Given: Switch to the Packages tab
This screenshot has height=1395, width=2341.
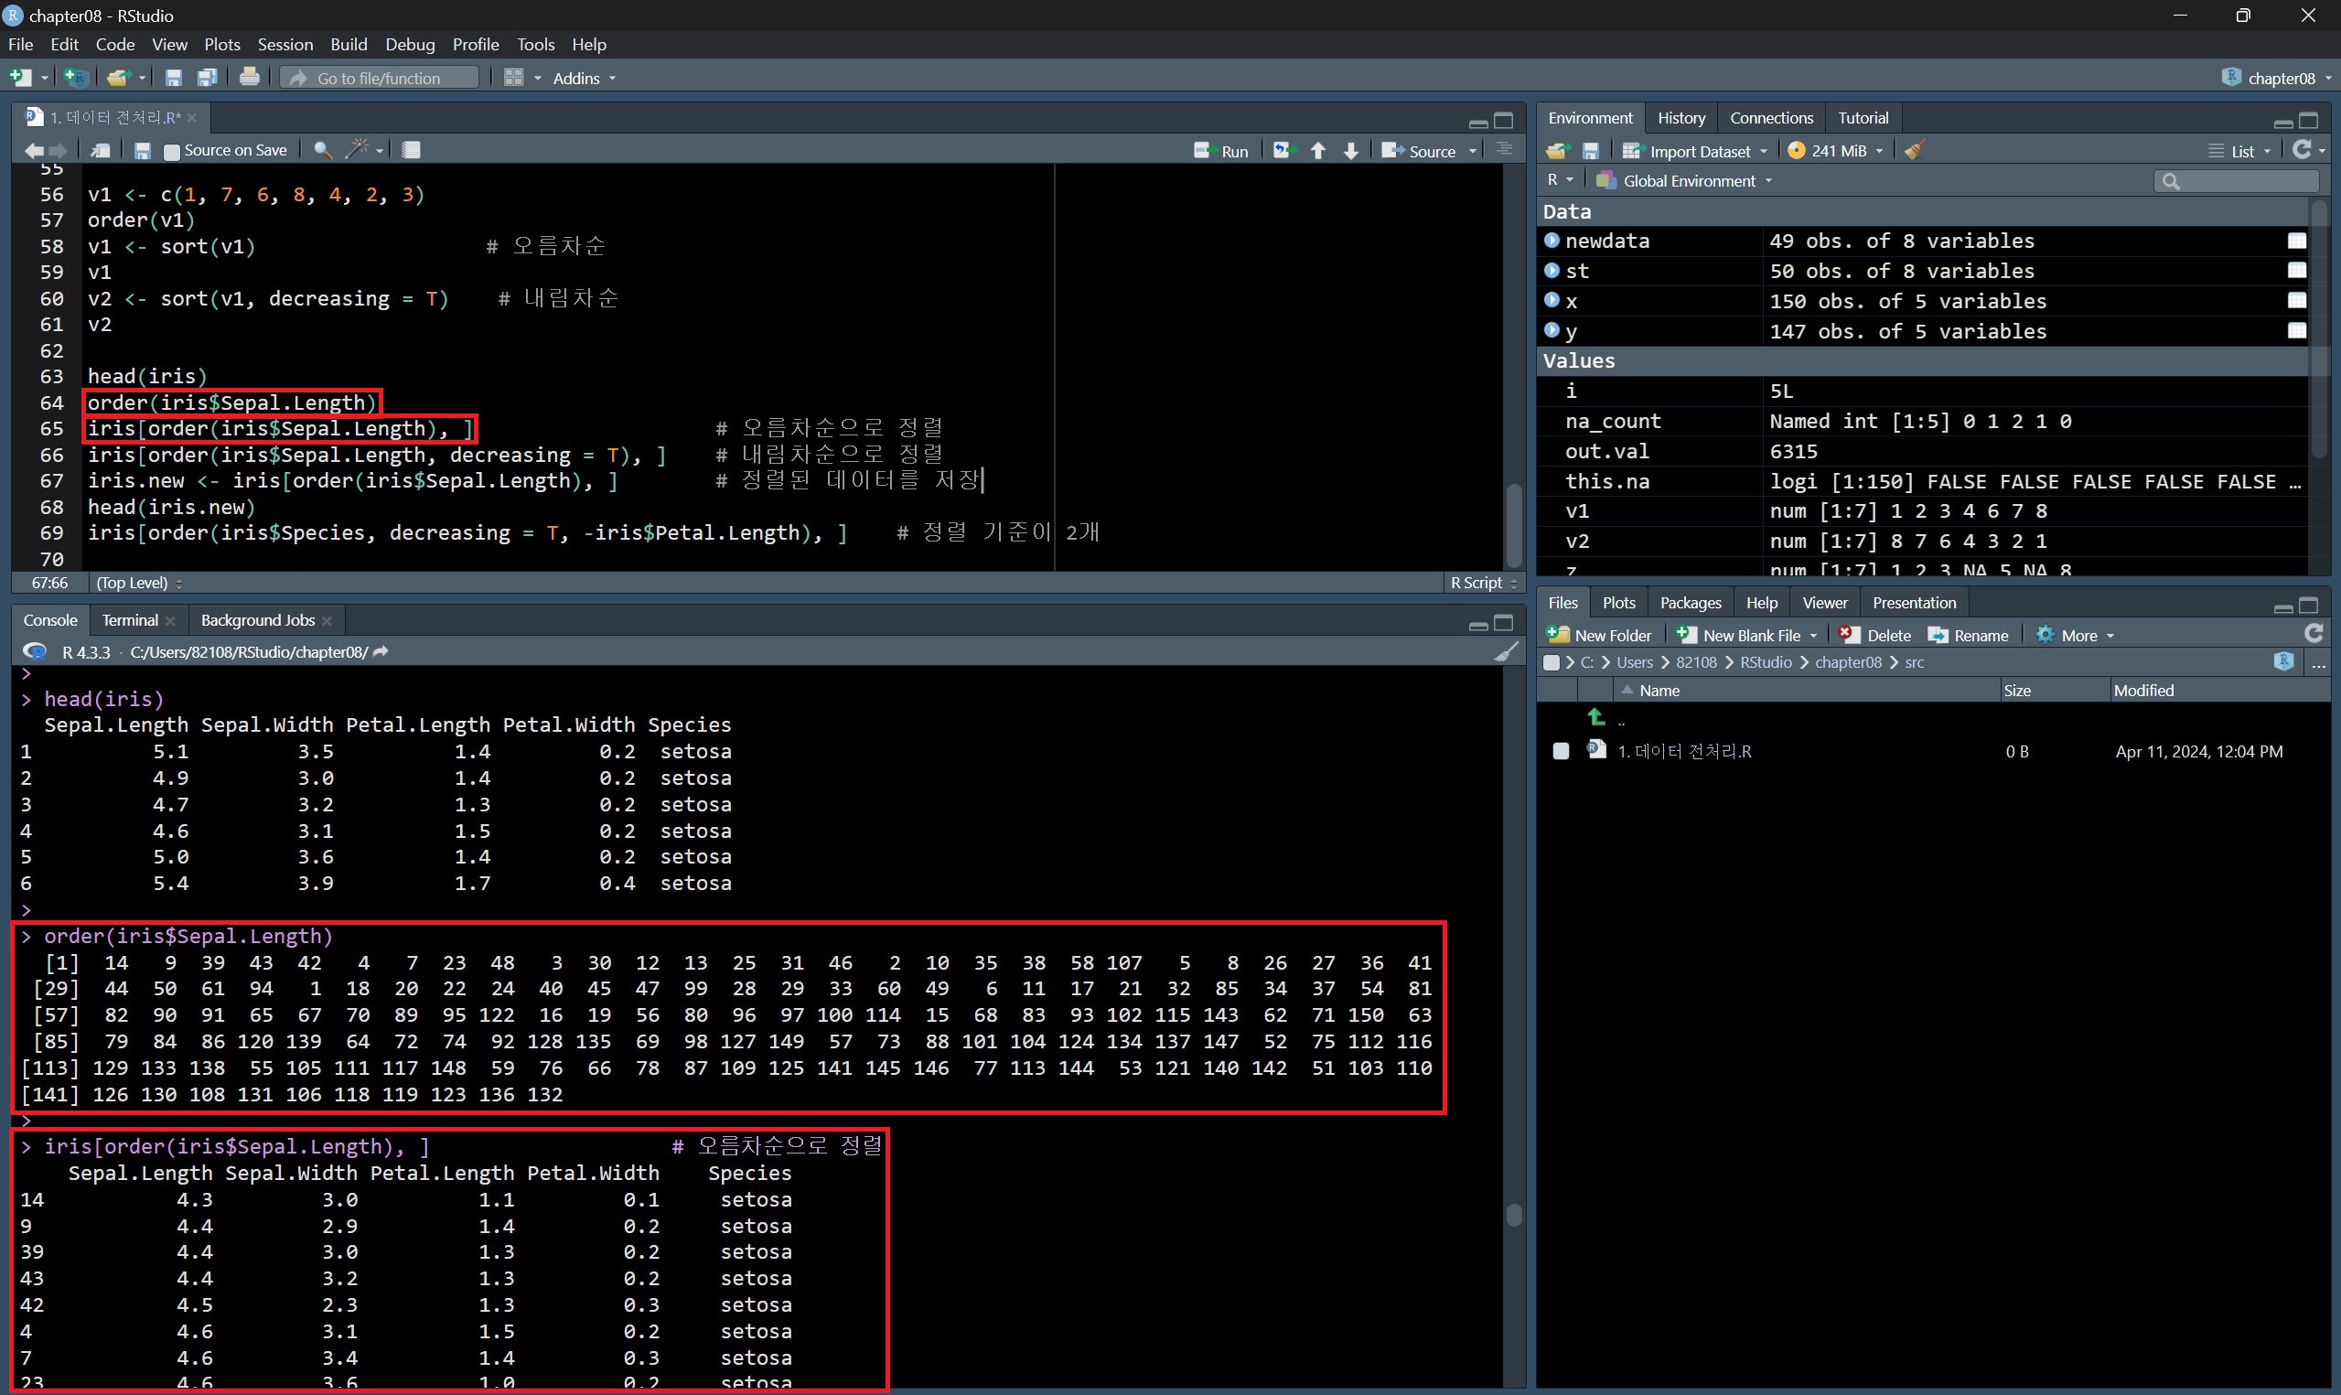Looking at the screenshot, I should point(1690,603).
